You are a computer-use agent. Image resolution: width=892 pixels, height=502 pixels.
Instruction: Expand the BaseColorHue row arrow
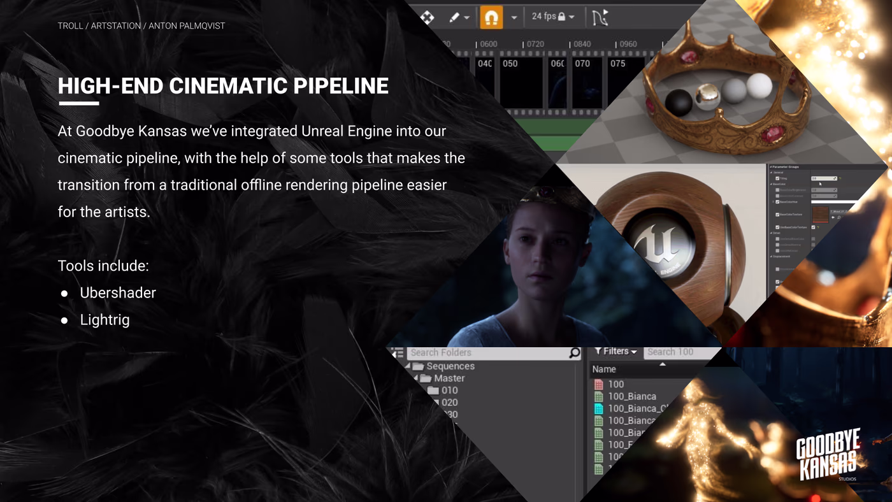tap(773, 202)
